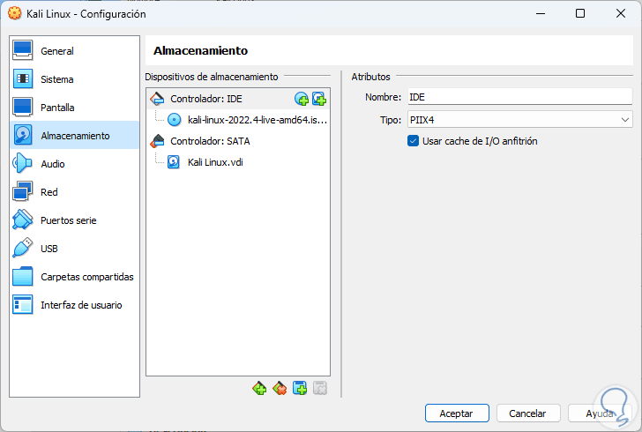Click the add optical drive icon on IDE controller
Screen dimensions: 642x432
[302, 99]
